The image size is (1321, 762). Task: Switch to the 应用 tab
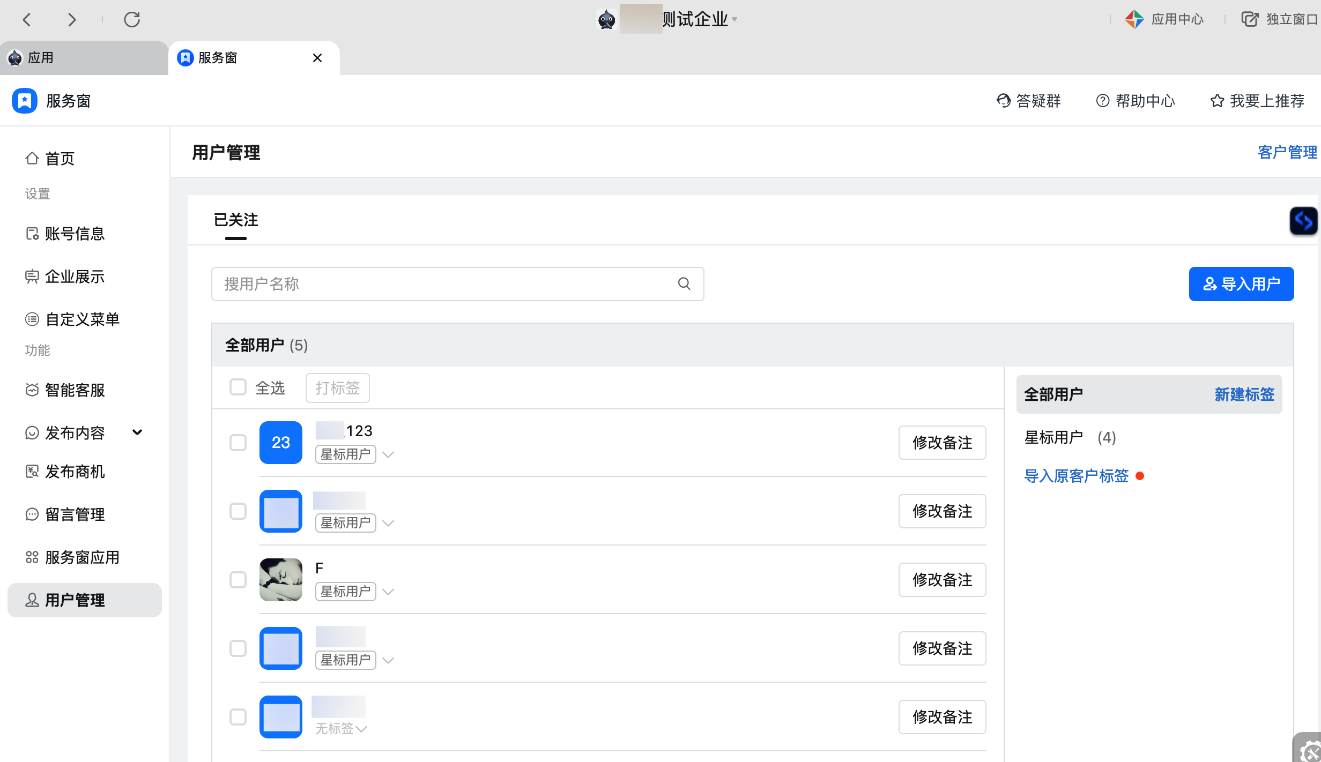(41, 58)
